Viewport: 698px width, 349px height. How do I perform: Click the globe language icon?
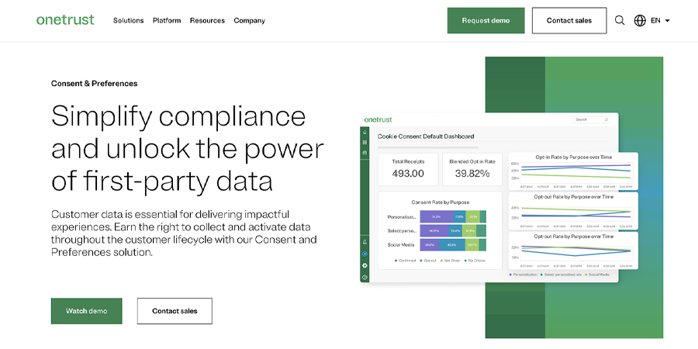pyautogui.click(x=640, y=21)
